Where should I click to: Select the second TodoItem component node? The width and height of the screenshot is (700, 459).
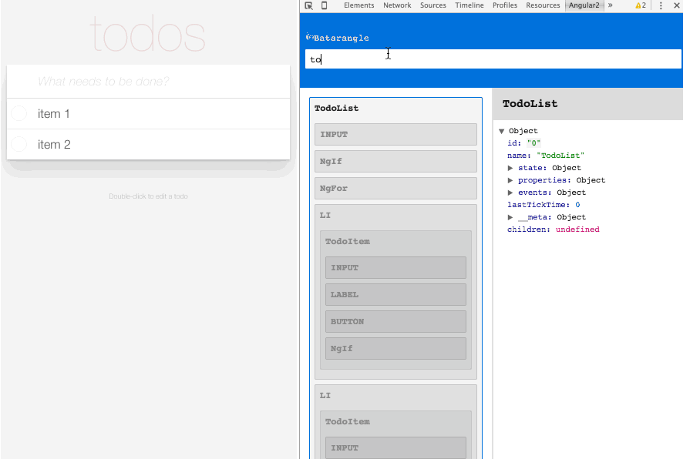[348, 421]
